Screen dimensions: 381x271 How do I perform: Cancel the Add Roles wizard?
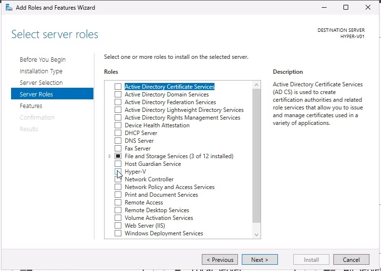coord(351,259)
